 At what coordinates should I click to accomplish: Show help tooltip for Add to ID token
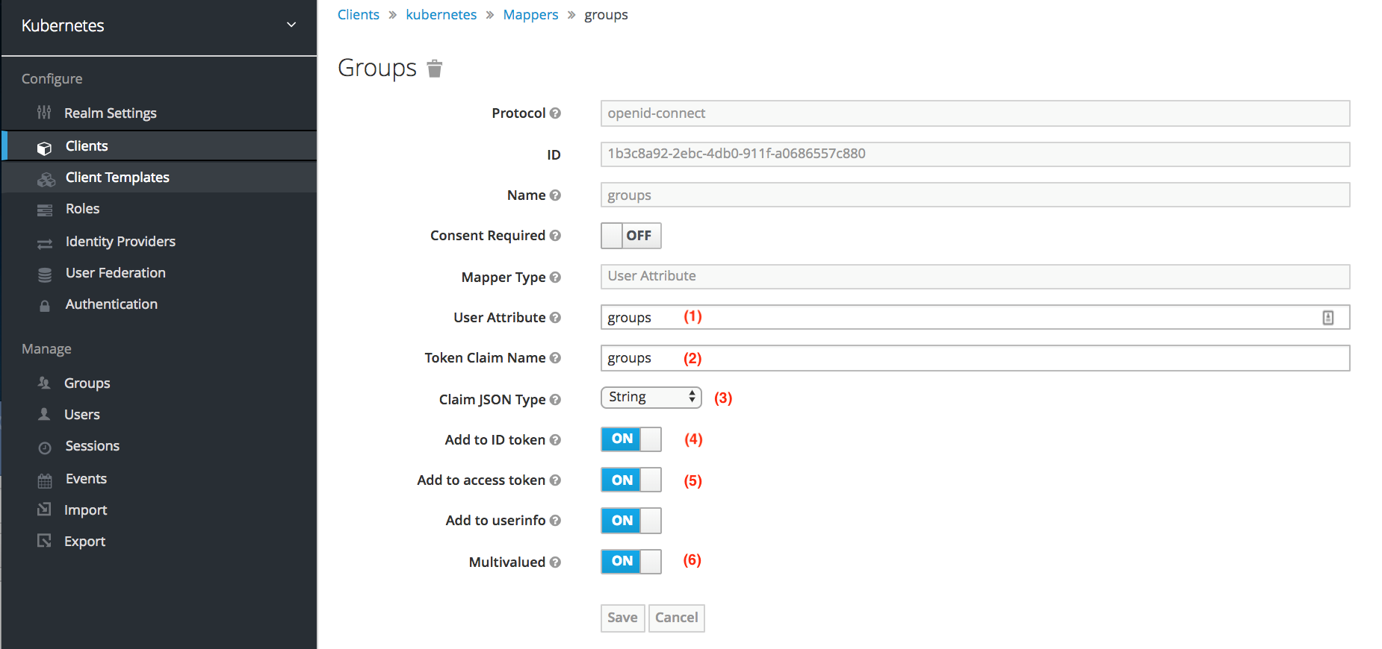(x=555, y=440)
